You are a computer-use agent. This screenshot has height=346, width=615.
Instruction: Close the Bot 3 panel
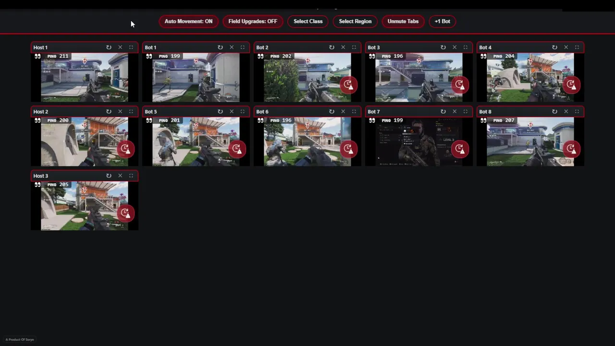point(455,47)
